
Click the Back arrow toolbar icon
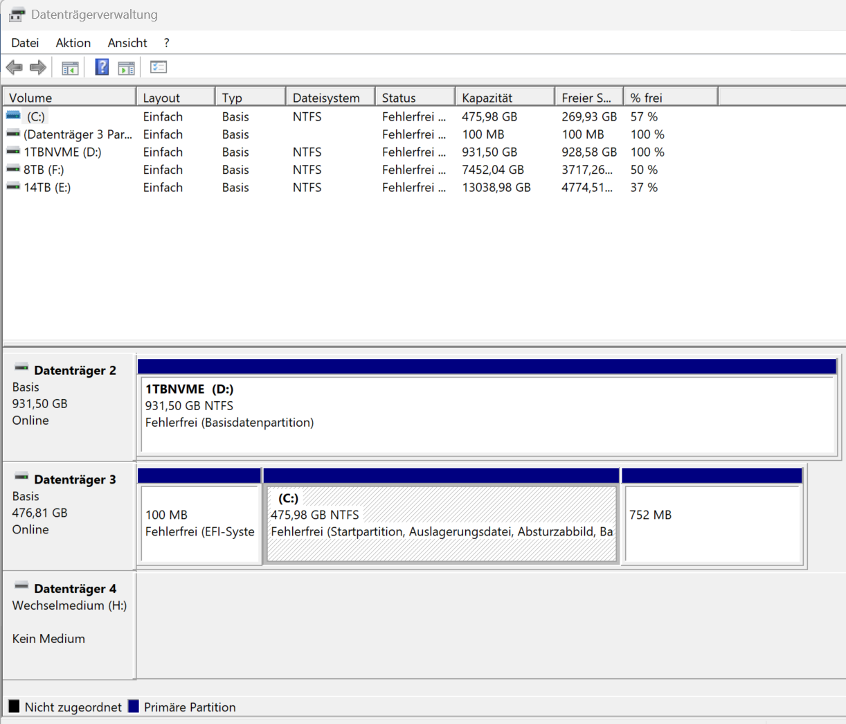pyautogui.click(x=14, y=67)
